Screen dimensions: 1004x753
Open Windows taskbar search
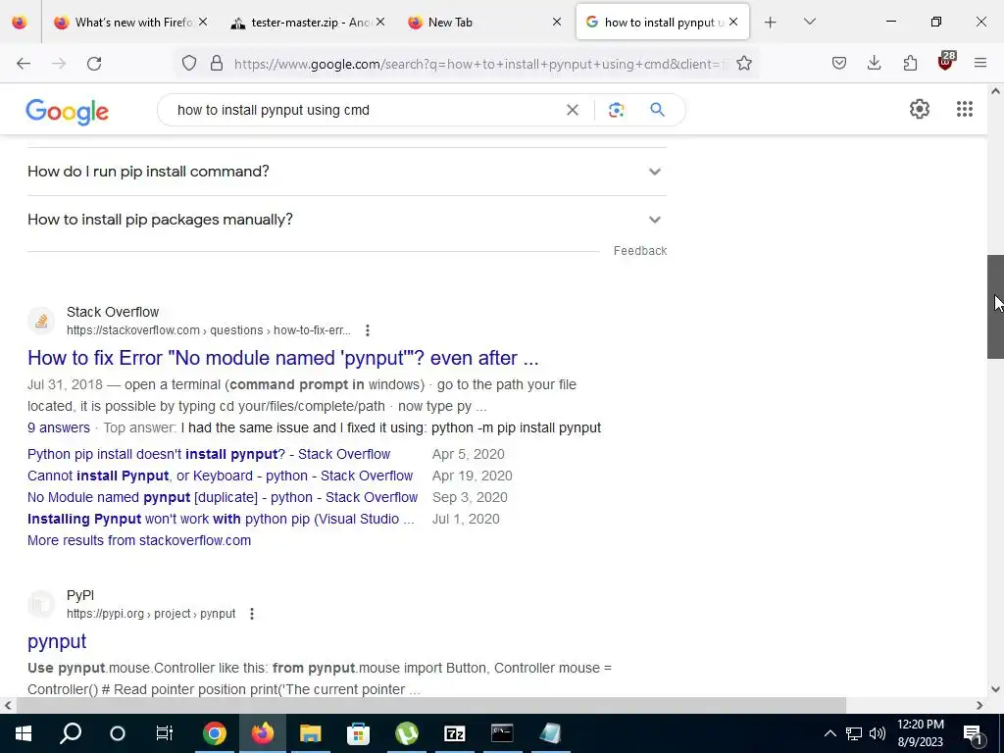[71, 733]
